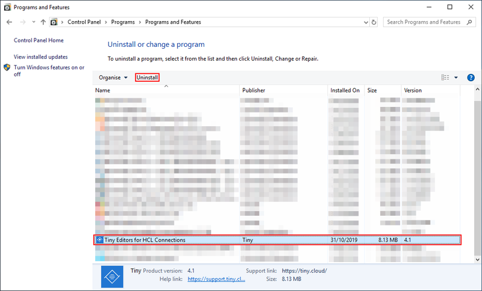Screen dimensions: 482x291
Task: Sort by Size column header
Action: (x=383, y=90)
